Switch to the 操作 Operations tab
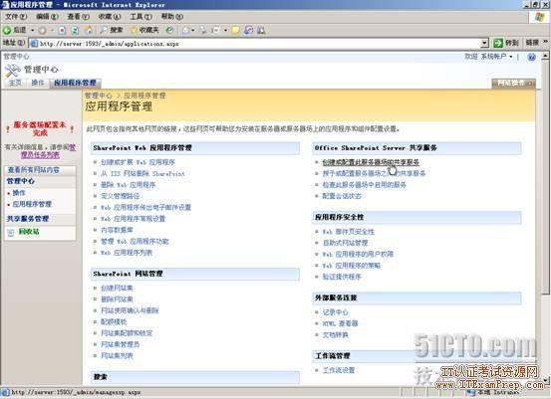Viewport: 551px width, 399px height. point(38,83)
